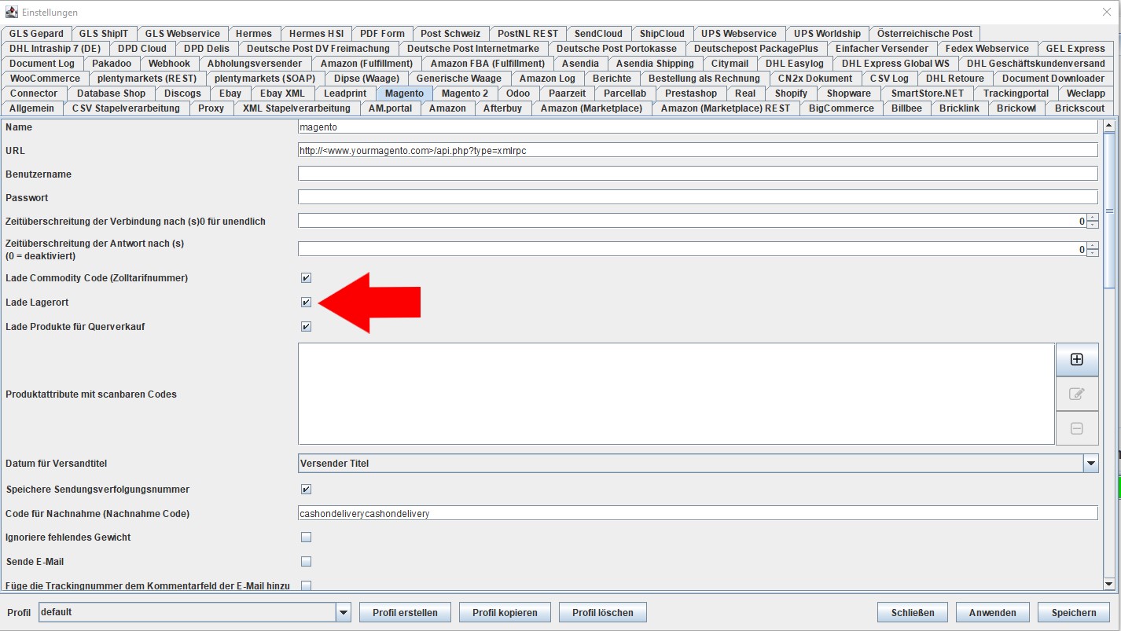
Task: Click the Einstellungen window app icon
Action: click(12, 12)
